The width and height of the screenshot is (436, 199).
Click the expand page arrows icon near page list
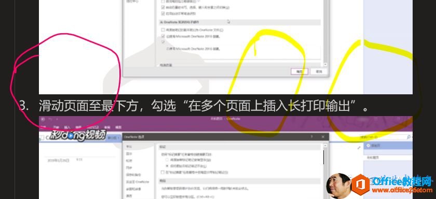pyautogui.click(x=359, y=148)
